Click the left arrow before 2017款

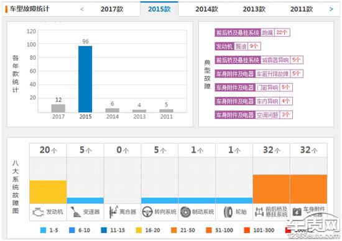[x=82, y=9]
